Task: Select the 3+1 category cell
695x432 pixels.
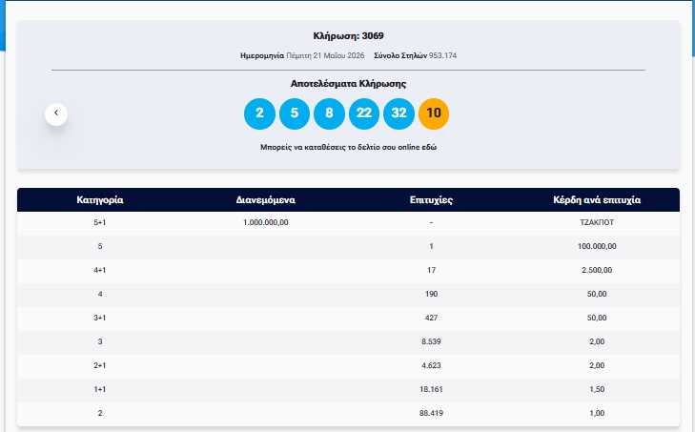Action: click(100, 318)
